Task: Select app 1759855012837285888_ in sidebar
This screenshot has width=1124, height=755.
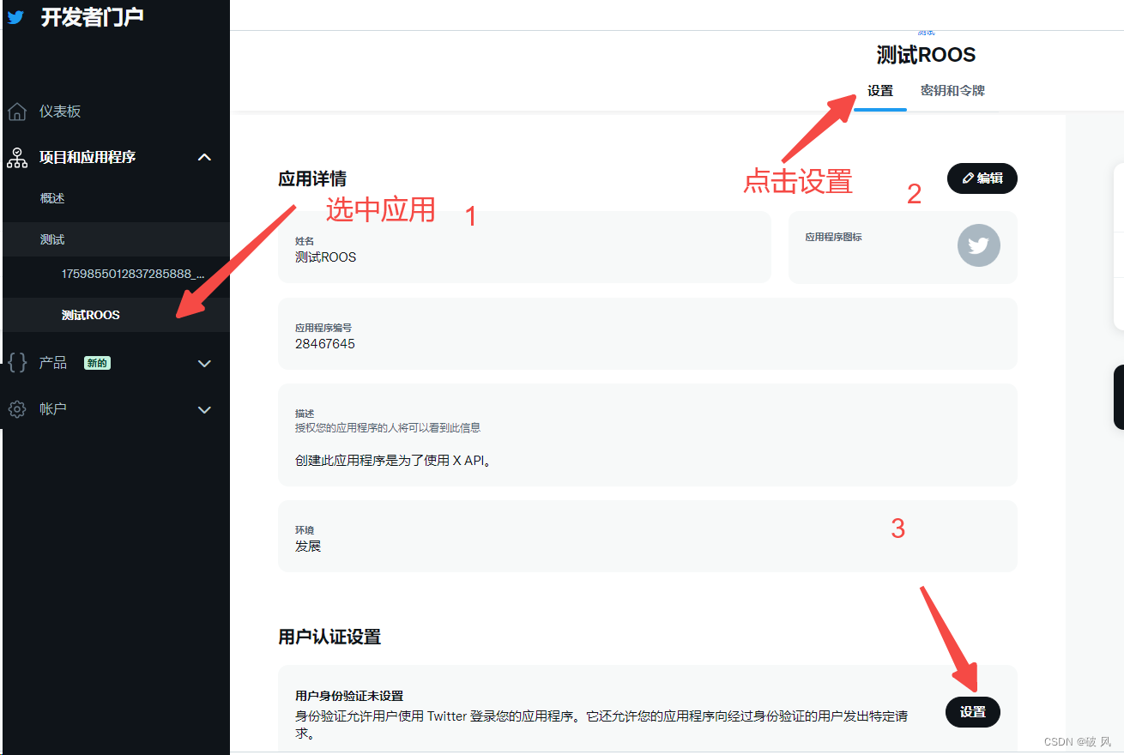Action: [133, 274]
